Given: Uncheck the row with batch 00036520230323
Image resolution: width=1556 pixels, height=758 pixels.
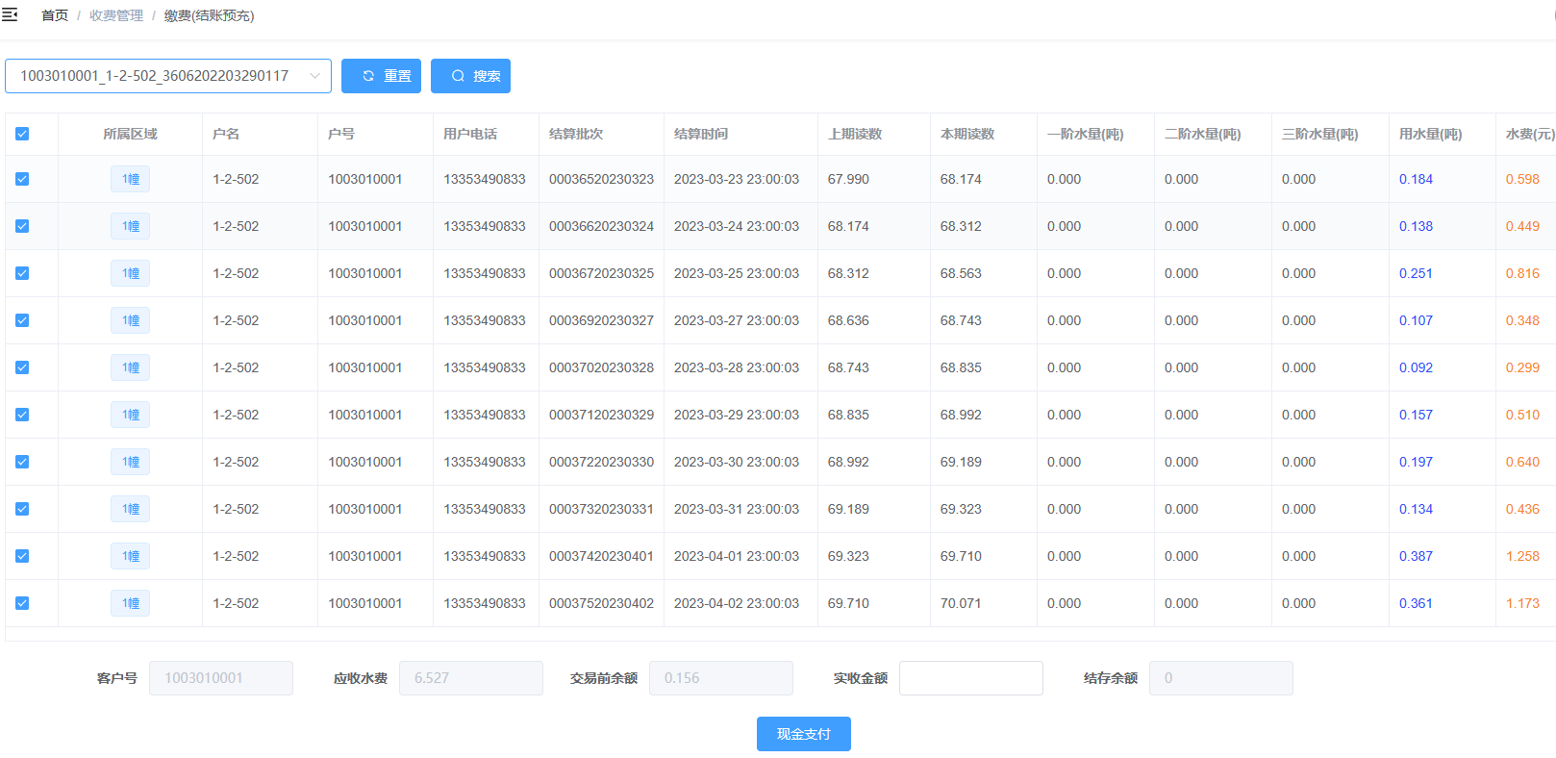Looking at the screenshot, I should coord(22,179).
